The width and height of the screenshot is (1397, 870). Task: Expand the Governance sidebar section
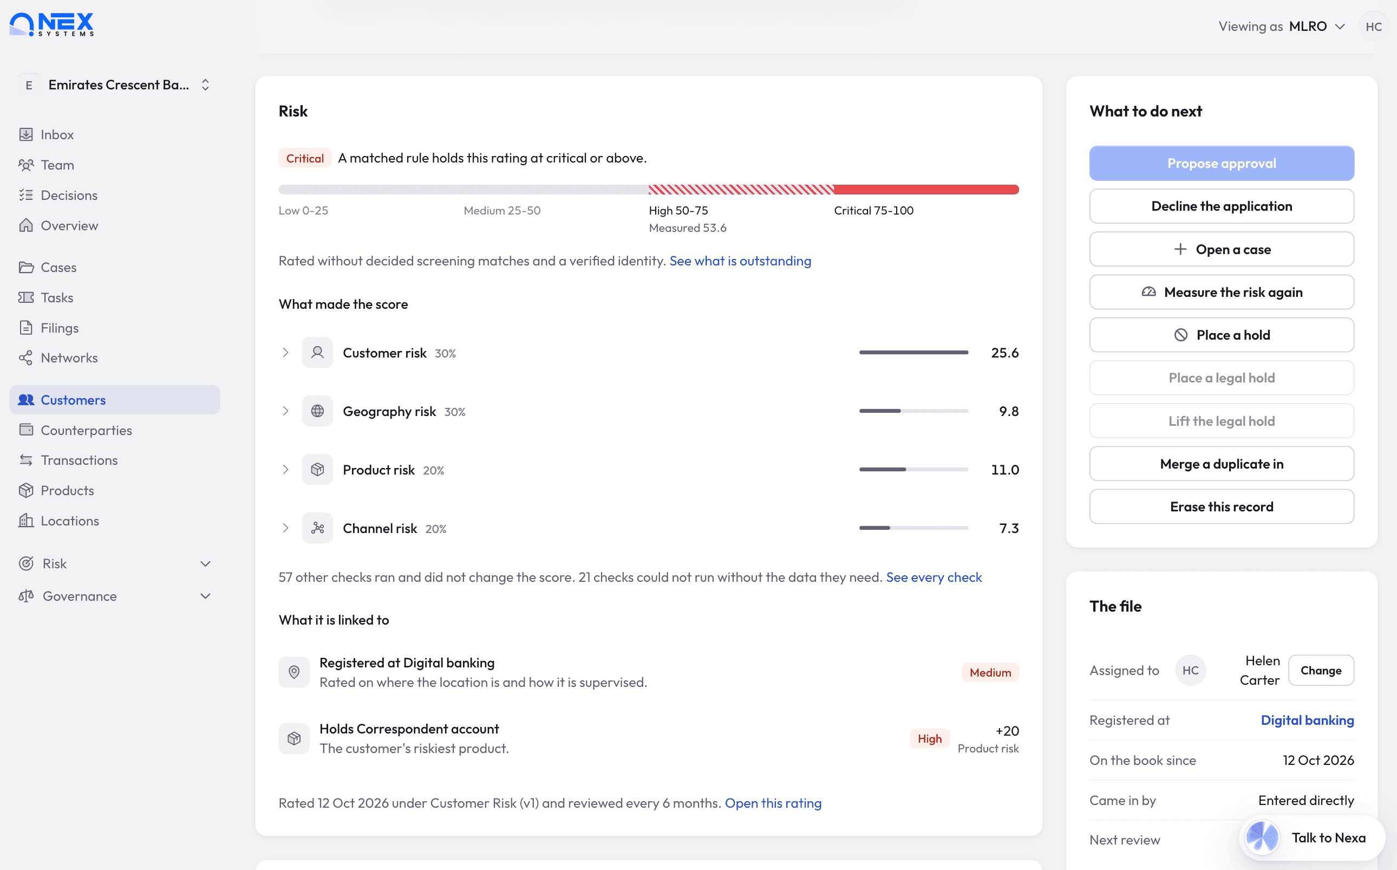click(115, 596)
